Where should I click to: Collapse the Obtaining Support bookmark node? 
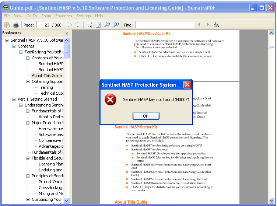click(28, 81)
